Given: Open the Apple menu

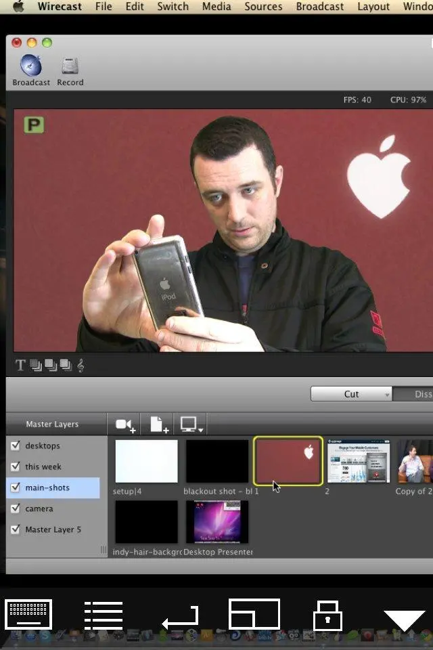Looking at the screenshot, I should pos(18,7).
